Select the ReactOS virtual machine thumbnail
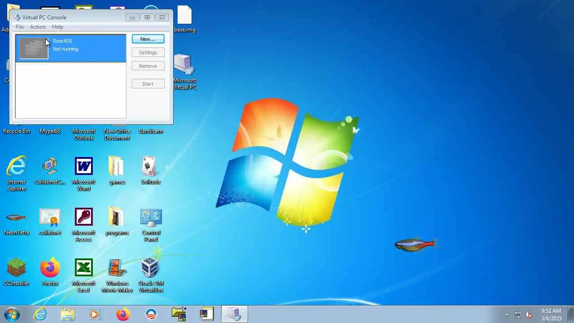The image size is (574, 323). [34, 48]
